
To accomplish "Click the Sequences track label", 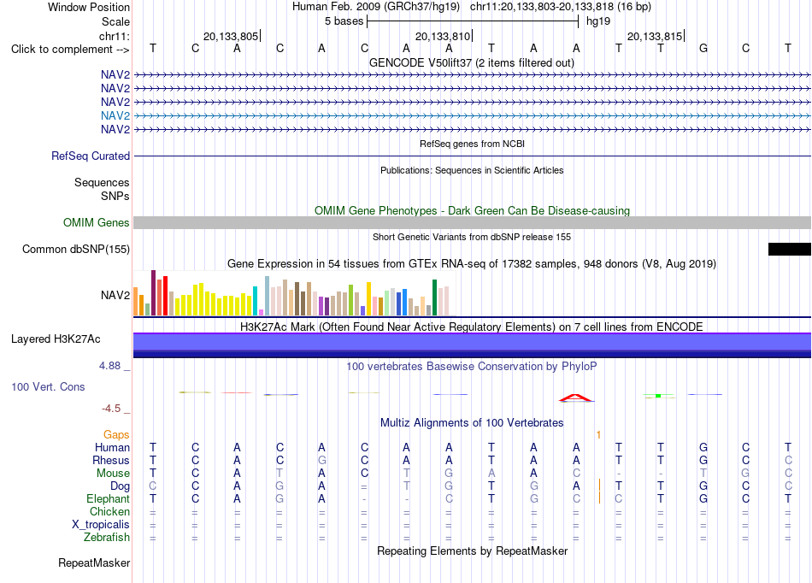I will click(x=102, y=182).
